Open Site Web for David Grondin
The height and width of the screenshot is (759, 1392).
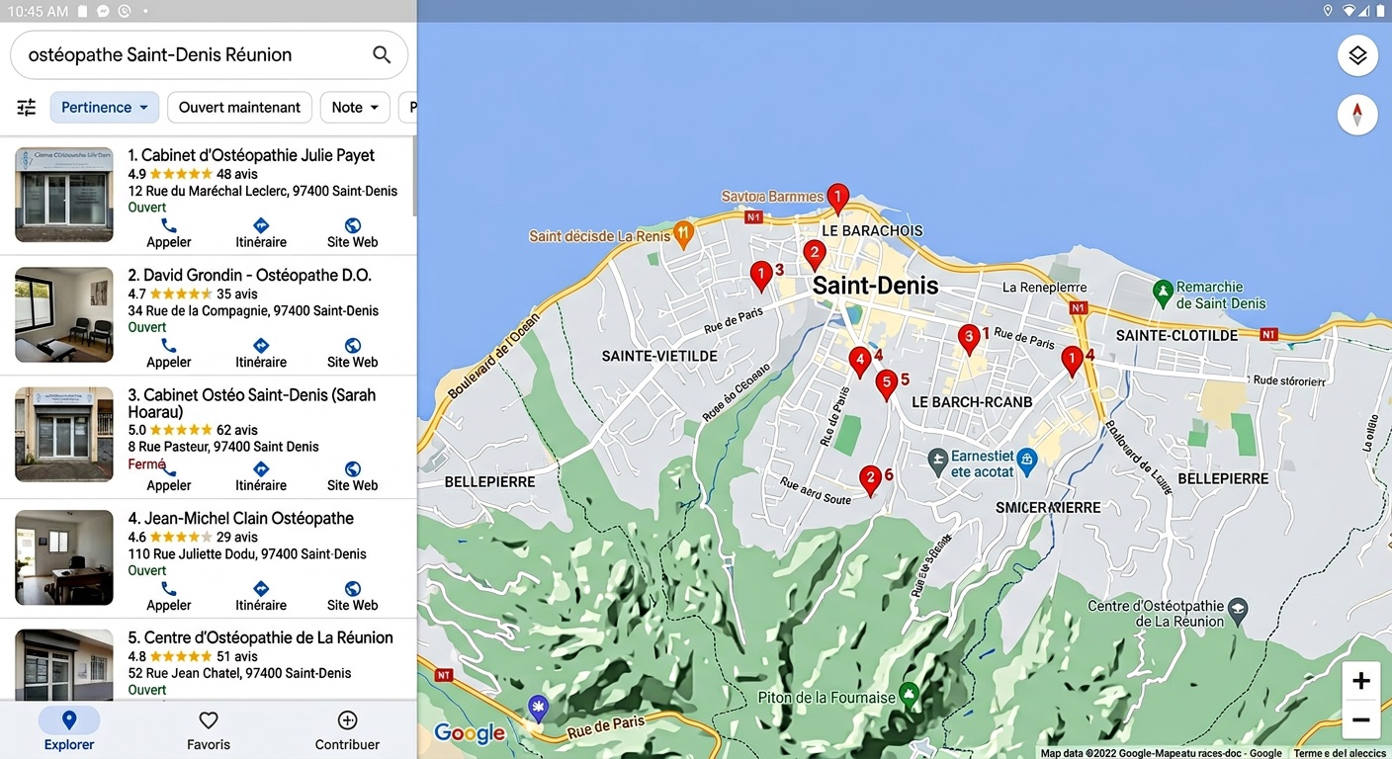pyautogui.click(x=353, y=353)
